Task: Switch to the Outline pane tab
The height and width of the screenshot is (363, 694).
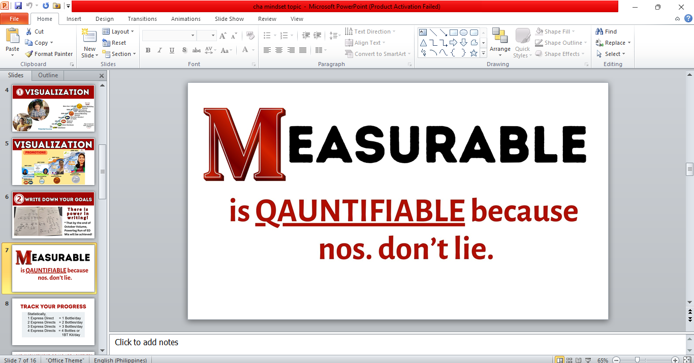Action: click(48, 75)
